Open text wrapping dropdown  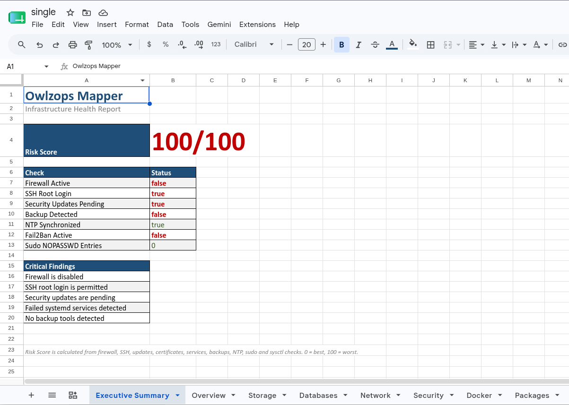[519, 44]
